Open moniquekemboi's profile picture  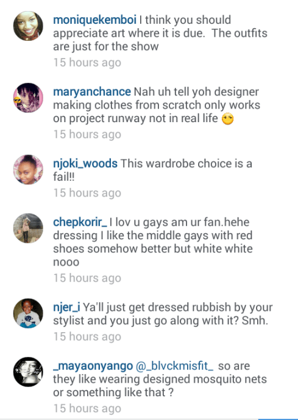(28, 26)
